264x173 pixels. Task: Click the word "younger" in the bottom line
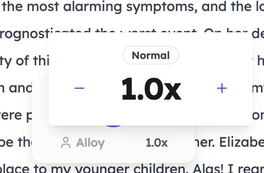(x=102, y=169)
